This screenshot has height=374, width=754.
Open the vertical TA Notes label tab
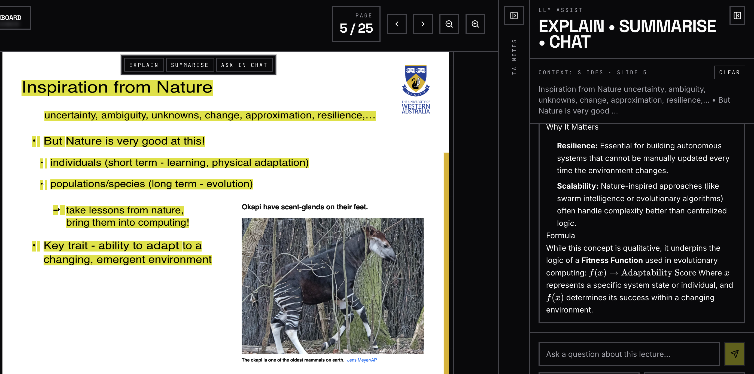(x=514, y=57)
